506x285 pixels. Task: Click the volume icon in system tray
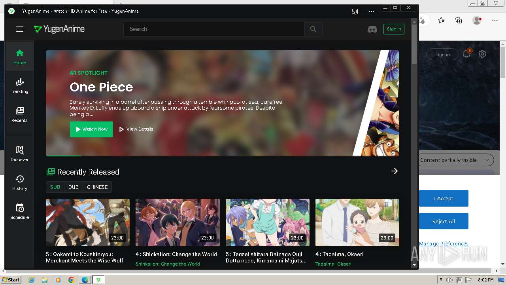[449, 280]
